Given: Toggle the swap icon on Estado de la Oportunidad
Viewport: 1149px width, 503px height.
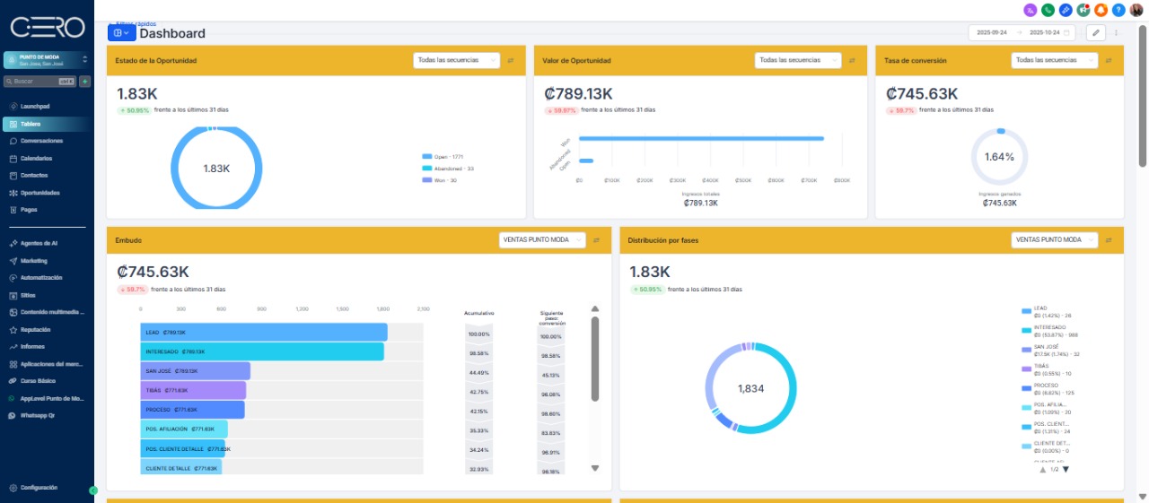Looking at the screenshot, I should [x=511, y=60].
